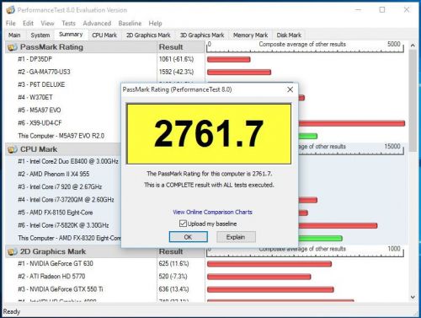
Task: Open the Tests menu
Action: click(x=68, y=24)
